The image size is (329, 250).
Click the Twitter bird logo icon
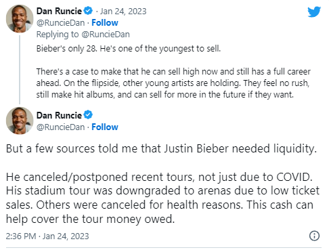[x=314, y=12]
